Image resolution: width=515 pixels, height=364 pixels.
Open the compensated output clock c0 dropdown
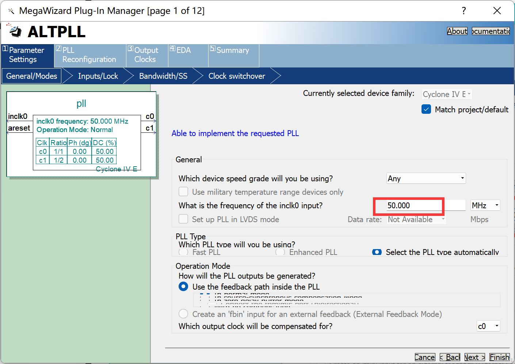488,326
